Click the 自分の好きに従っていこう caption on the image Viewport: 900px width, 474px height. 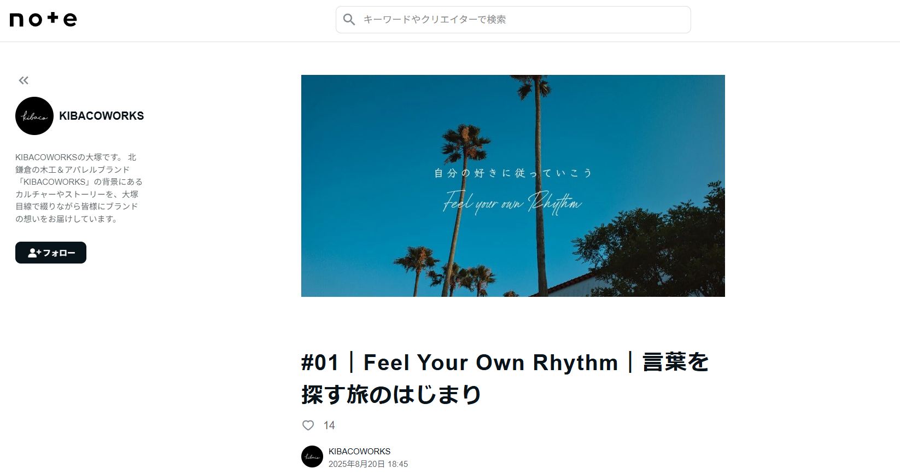coord(513,173)
